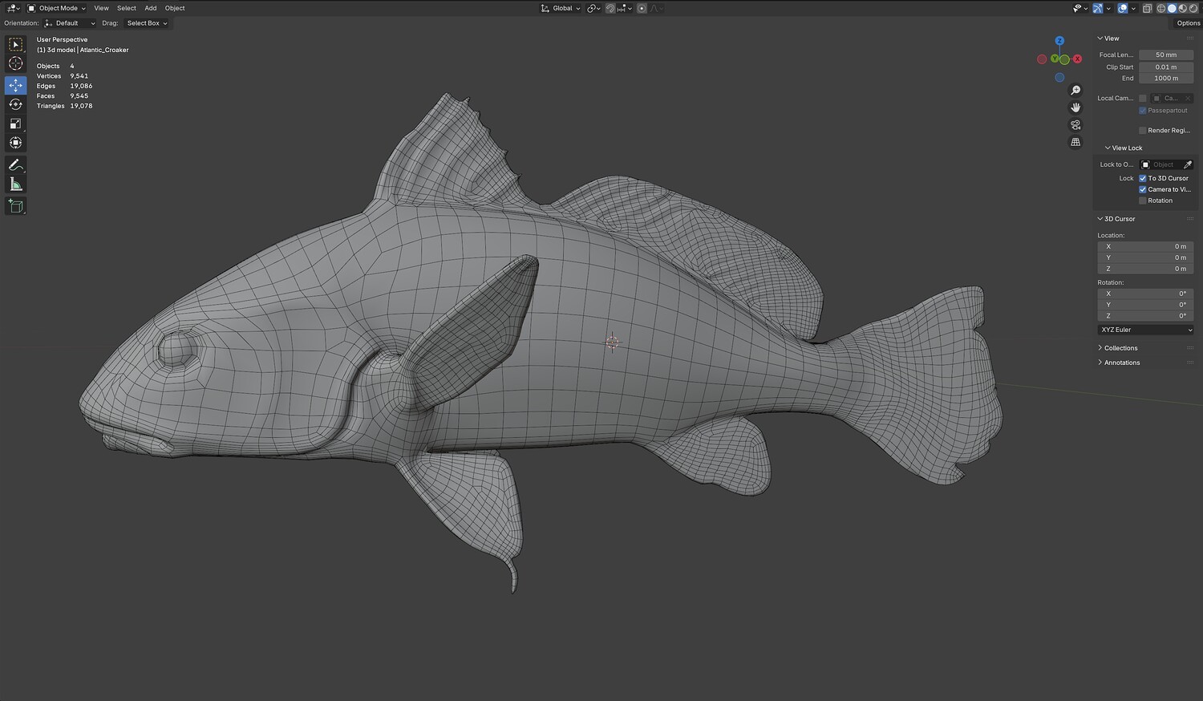Screen dimensions: 1203x701
Task: Expand the Collections panel
Action: [x=1120, y=348]
